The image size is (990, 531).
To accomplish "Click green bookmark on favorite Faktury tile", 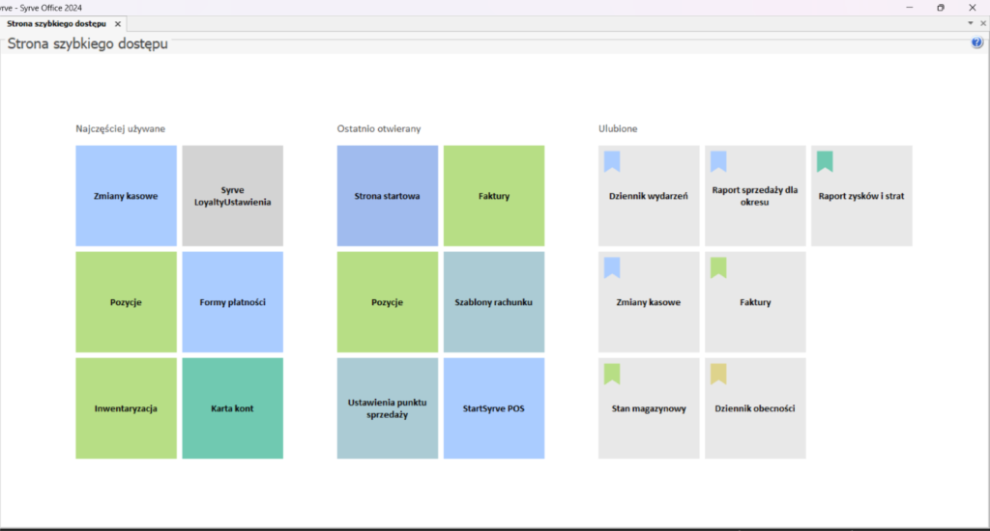I will tap(718, 267).
